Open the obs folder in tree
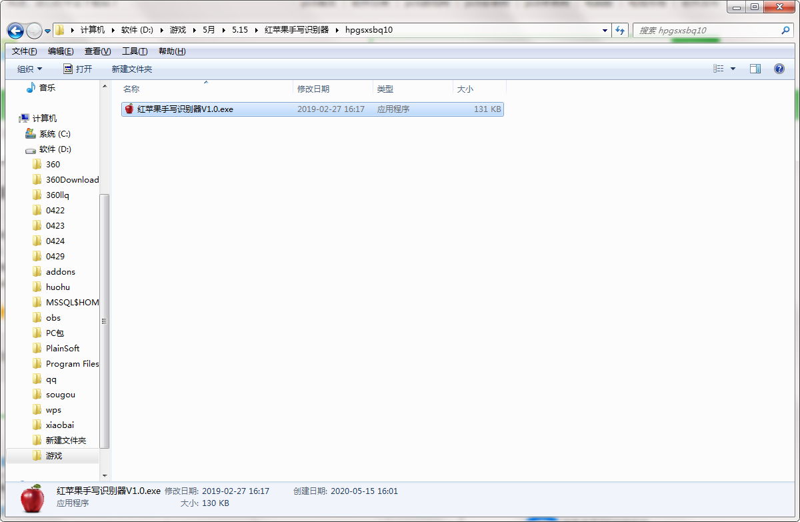The width and height of the screenshot is (800, 522). 53,317
